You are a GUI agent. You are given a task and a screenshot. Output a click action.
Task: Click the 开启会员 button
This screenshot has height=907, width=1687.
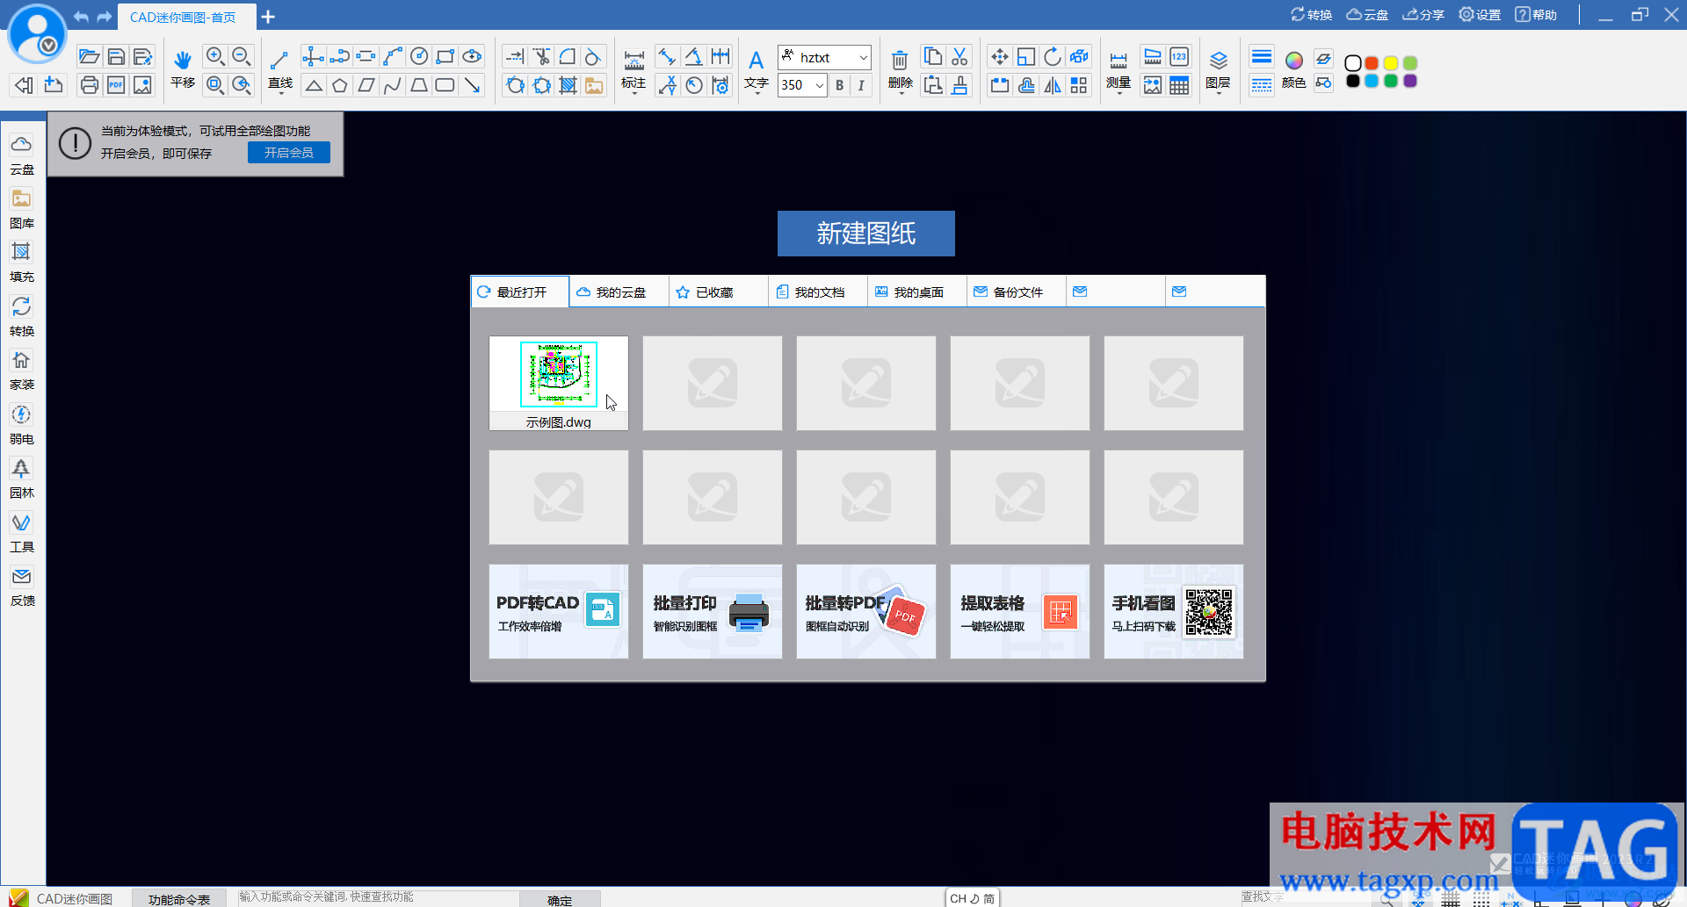click(x=289, y=153)
